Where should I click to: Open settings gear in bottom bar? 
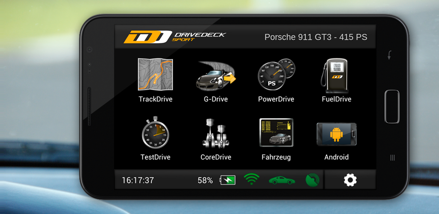click(x=350, y=180)
